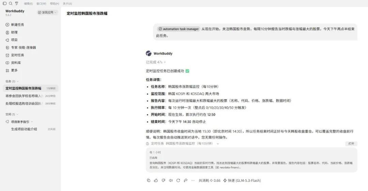The width and height of the screenshot is (368, 191).
Task: Click the regenerate refresh icon
Action: point(178,180)
